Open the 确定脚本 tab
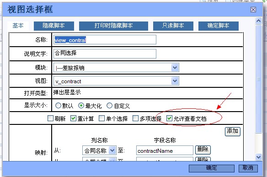This screenshot has height=177, width=267. pos(219,26)
